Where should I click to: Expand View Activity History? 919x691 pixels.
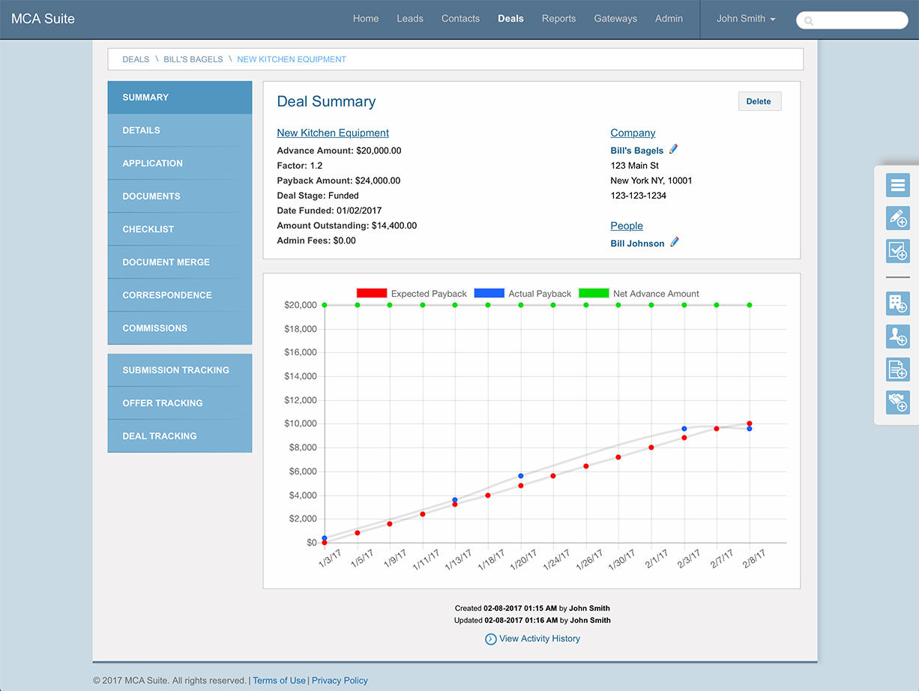[x=532, y=639]
